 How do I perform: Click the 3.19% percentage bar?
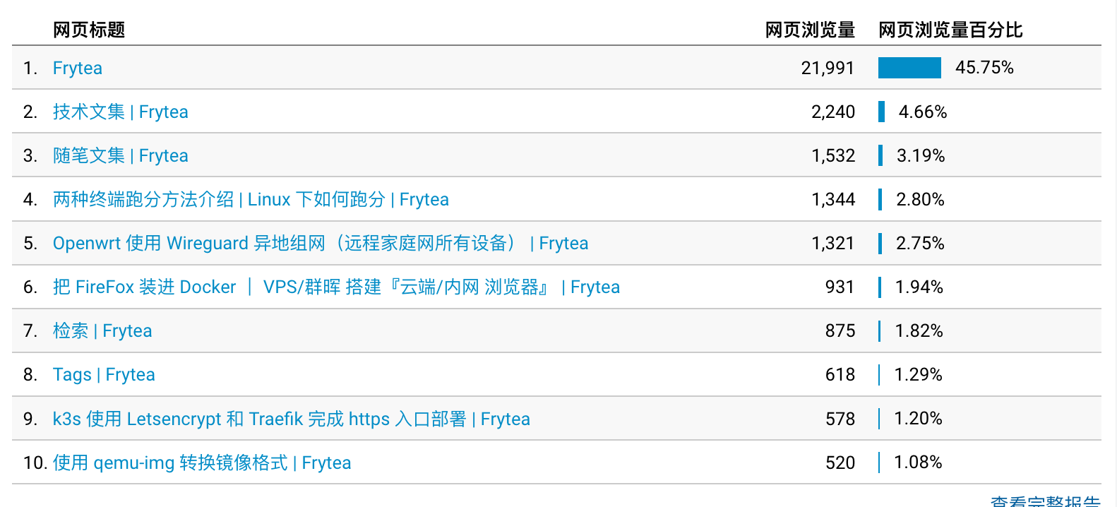[x=880, y=155]
